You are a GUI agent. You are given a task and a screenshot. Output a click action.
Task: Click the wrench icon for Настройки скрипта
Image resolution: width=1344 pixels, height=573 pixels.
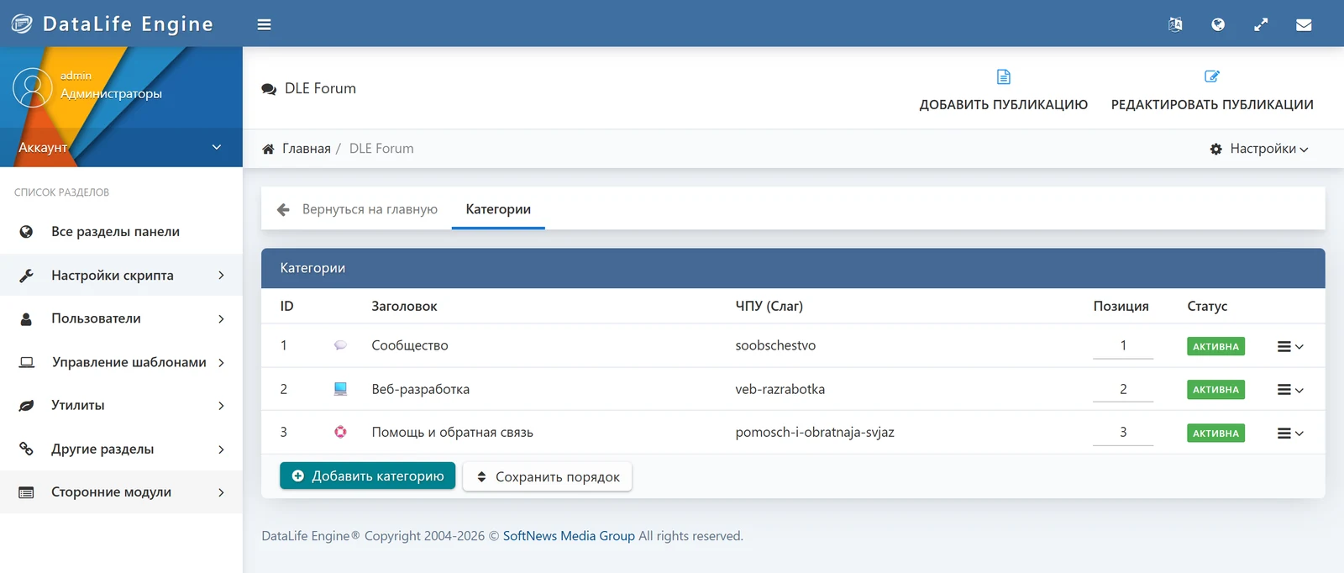click(x=26, y=276)
